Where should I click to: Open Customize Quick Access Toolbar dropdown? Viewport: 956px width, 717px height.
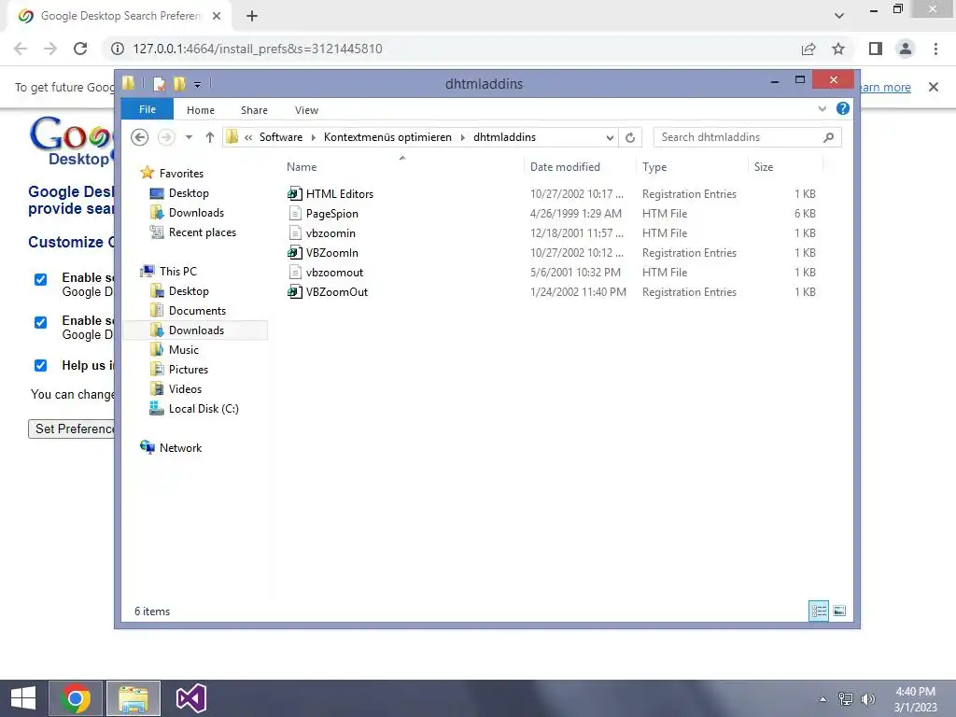198,84
